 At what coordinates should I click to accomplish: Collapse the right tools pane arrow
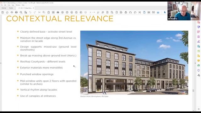click(195, 63)
